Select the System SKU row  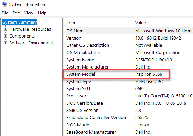click(x=129, y=89)
